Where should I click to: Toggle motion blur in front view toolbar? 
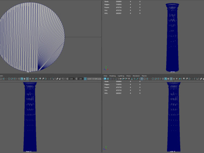point(43,79)
